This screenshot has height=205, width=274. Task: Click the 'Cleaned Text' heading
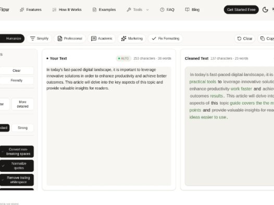pos(196,58)
